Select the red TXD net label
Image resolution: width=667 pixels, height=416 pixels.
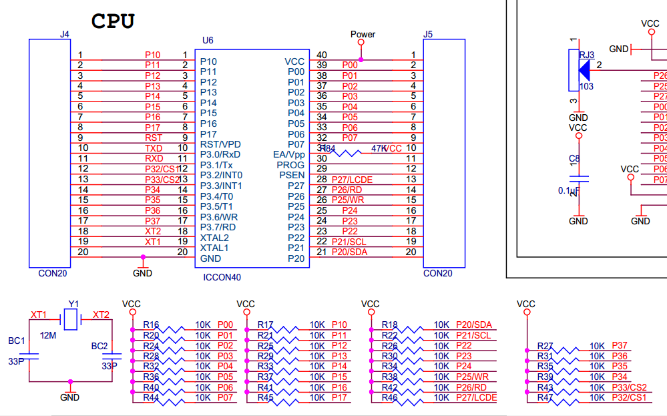click(154, 148)
